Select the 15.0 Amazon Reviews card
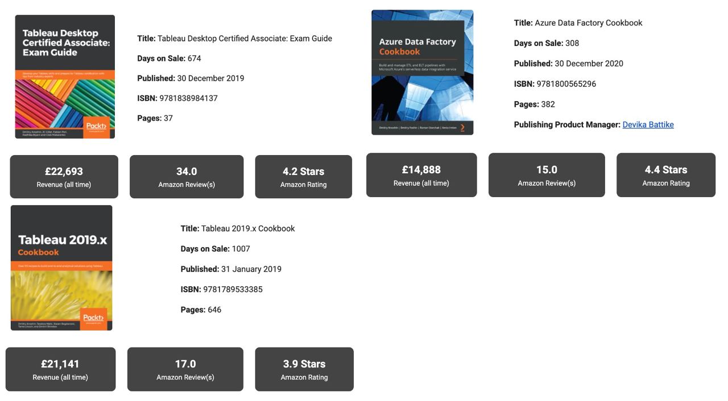This screenshot has height=401, width=728. tap(547, 175)
